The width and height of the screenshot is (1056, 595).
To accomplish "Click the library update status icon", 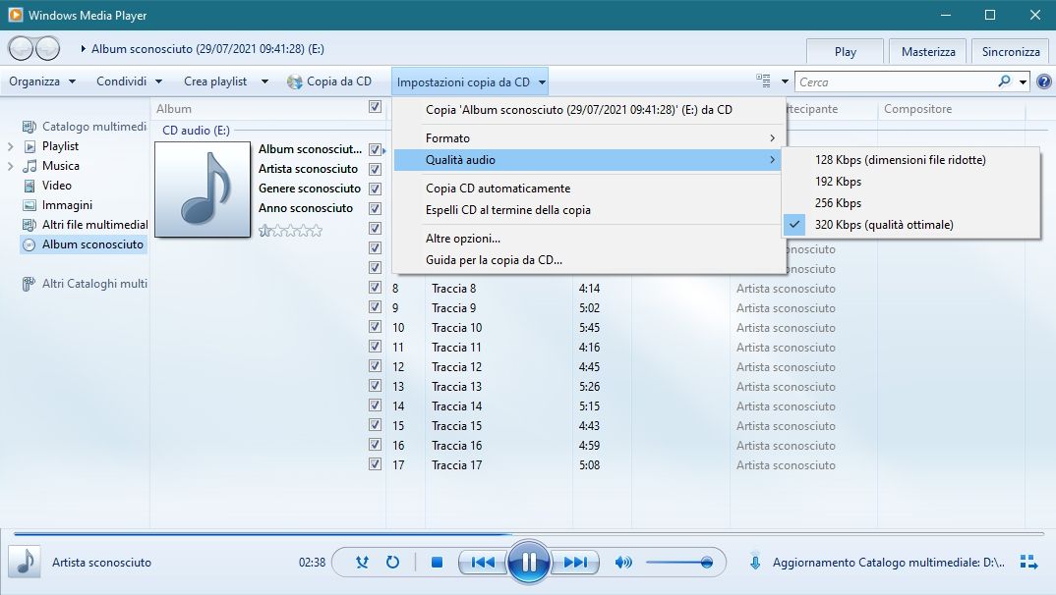I will pos(756,562).
